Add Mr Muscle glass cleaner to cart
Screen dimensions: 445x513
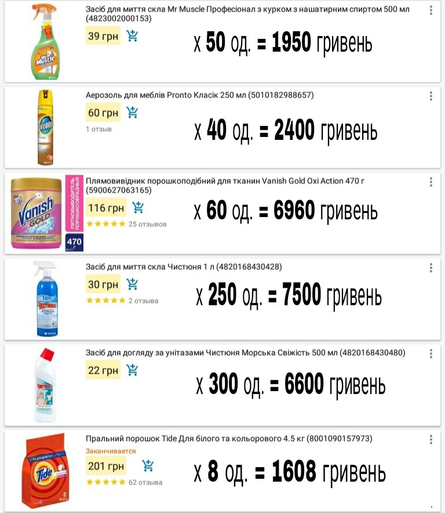pos(132,36)
